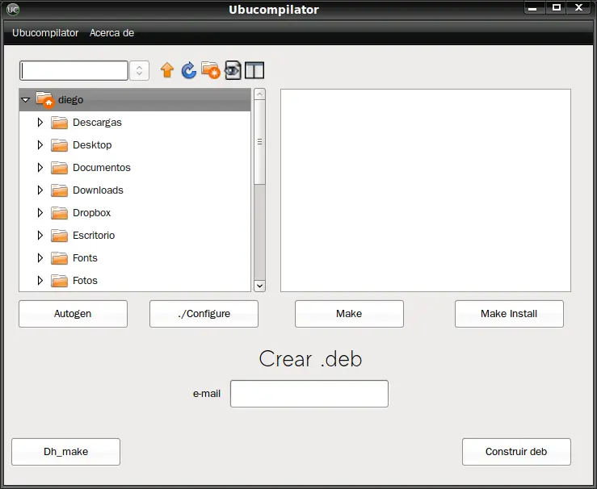This screenshot has width=597, height=489.
Task: Select the diego root row text
Action: (71, 99)
